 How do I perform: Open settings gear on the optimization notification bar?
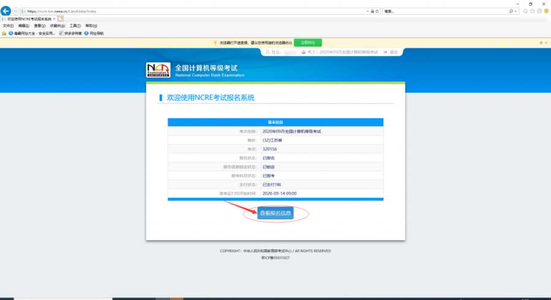pyautogui.click(x=541, y=43)
